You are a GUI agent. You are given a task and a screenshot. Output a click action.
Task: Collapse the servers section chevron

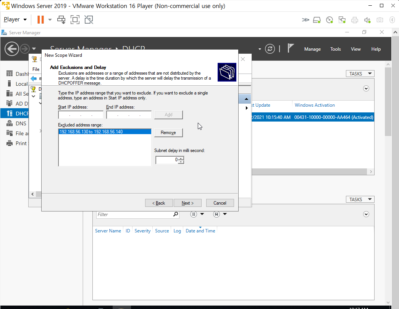point(366,89)
